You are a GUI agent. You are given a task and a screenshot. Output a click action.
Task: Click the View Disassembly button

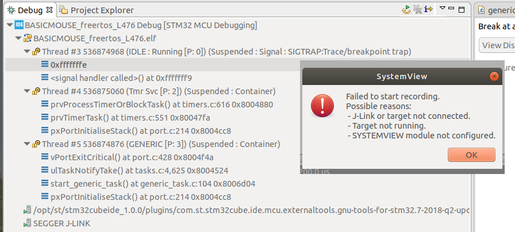497,45
